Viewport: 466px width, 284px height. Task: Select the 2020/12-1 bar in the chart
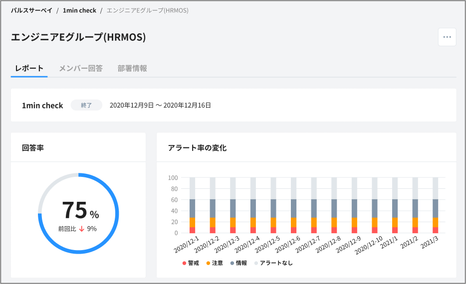[x=192, y=205]
